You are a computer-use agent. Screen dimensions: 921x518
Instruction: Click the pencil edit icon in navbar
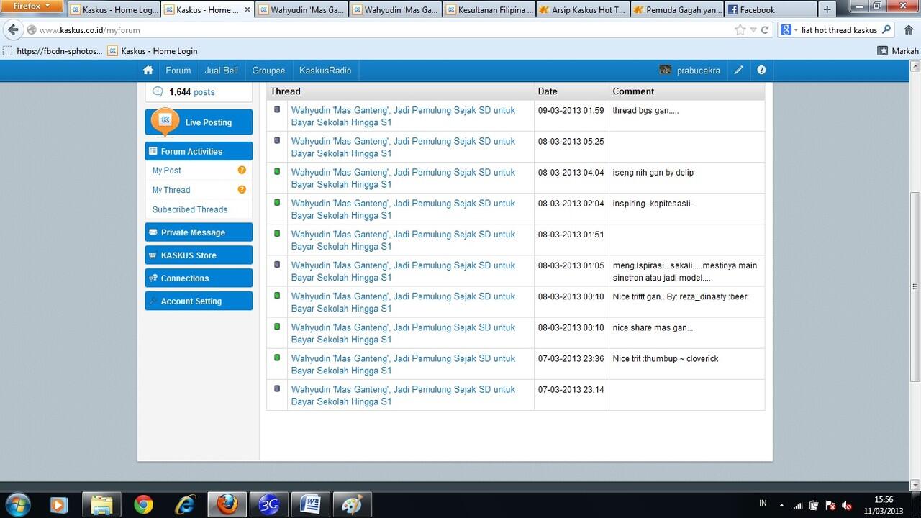[738, 71]
